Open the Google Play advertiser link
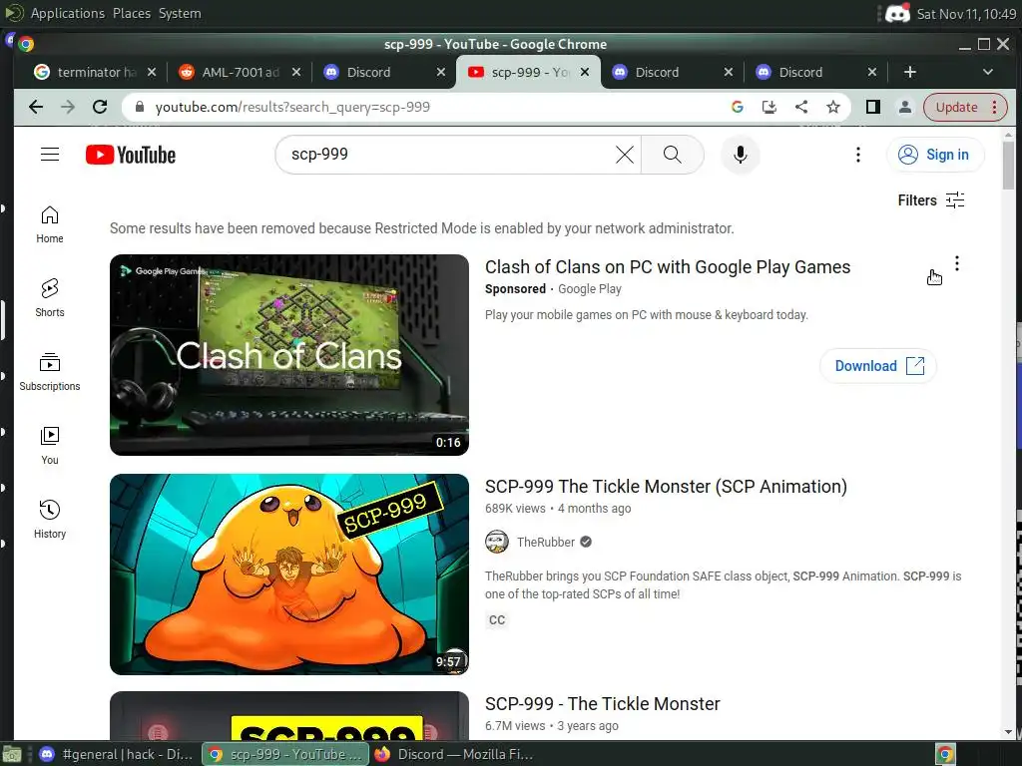The width and height of the screenshot is (1022, 766). point(589,289)
